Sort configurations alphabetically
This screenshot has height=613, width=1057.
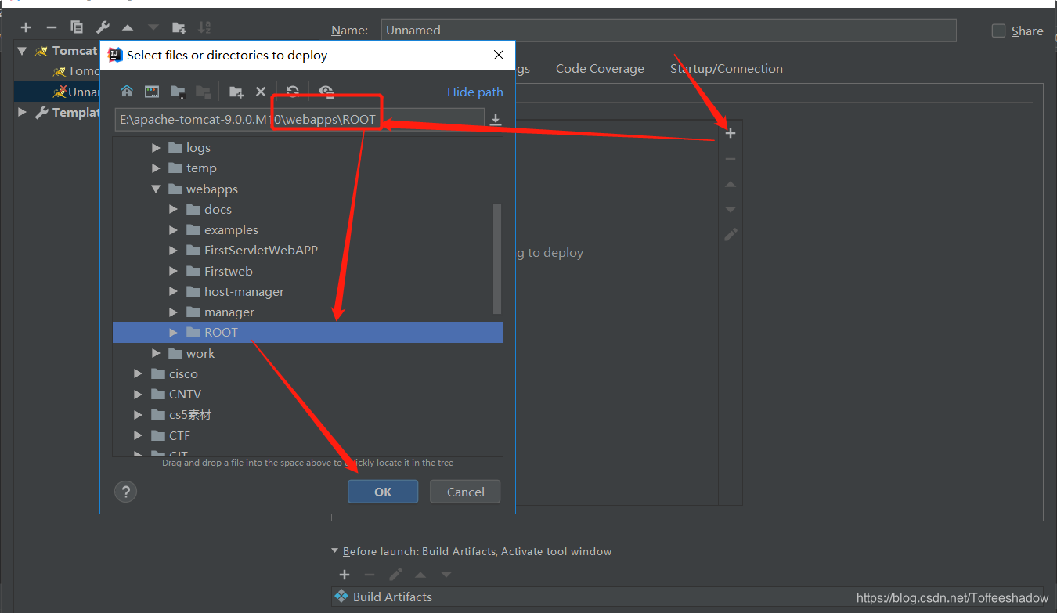pyautogui.click(x=204, y=27)
